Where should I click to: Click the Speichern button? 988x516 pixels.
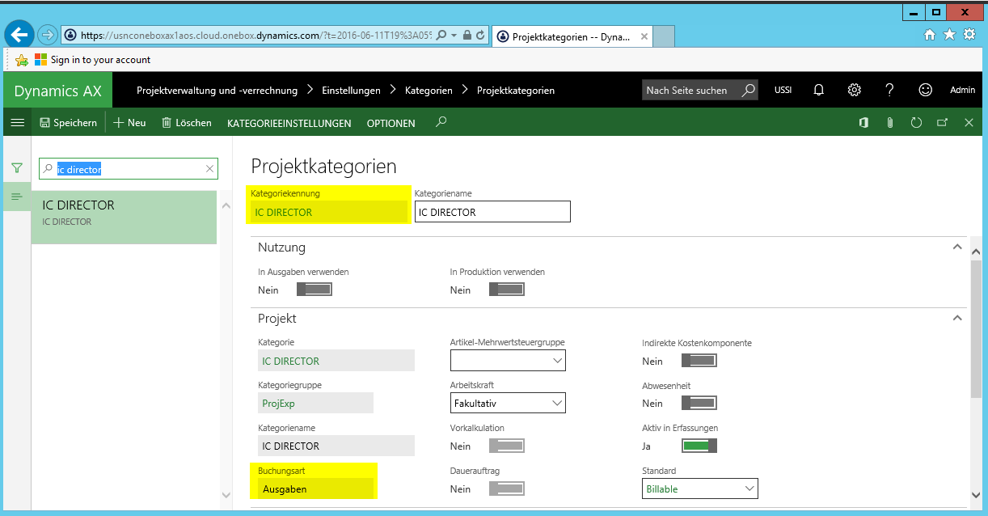point(68,123)
